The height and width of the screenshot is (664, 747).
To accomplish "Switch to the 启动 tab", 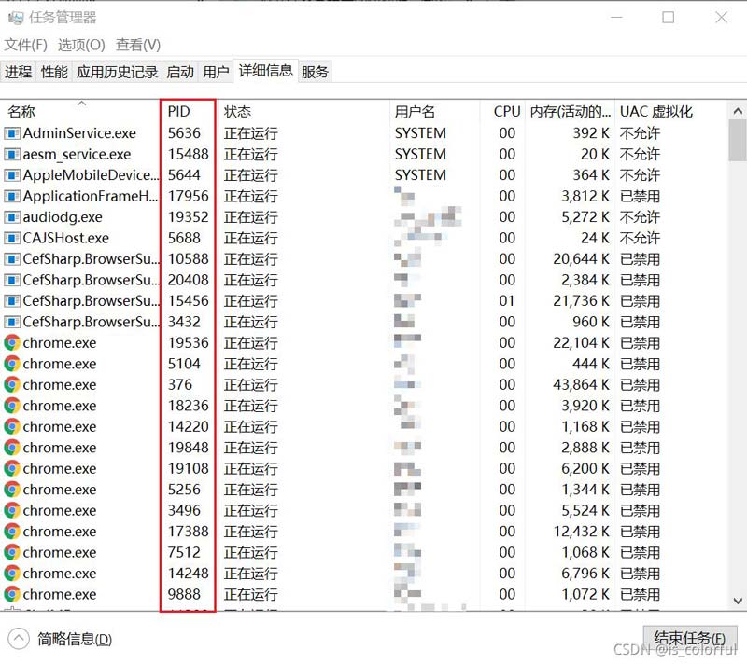I will [180, 72].
